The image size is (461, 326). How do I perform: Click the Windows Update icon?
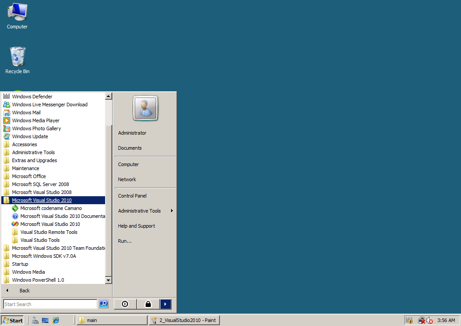(7, 136)
